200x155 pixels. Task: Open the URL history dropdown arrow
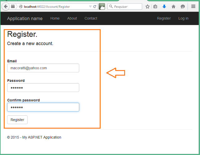[90, 7]
